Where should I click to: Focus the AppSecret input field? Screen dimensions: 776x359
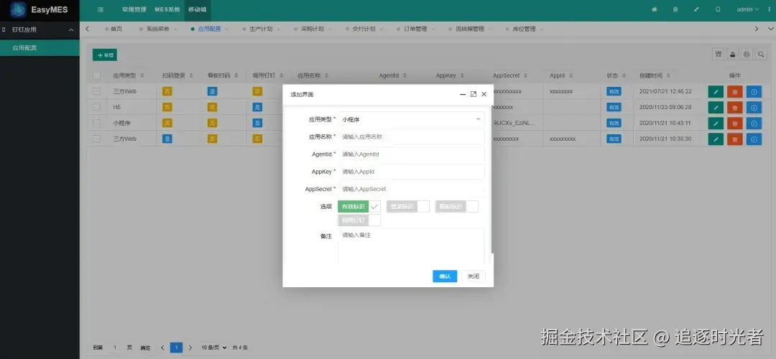(411, 189)
